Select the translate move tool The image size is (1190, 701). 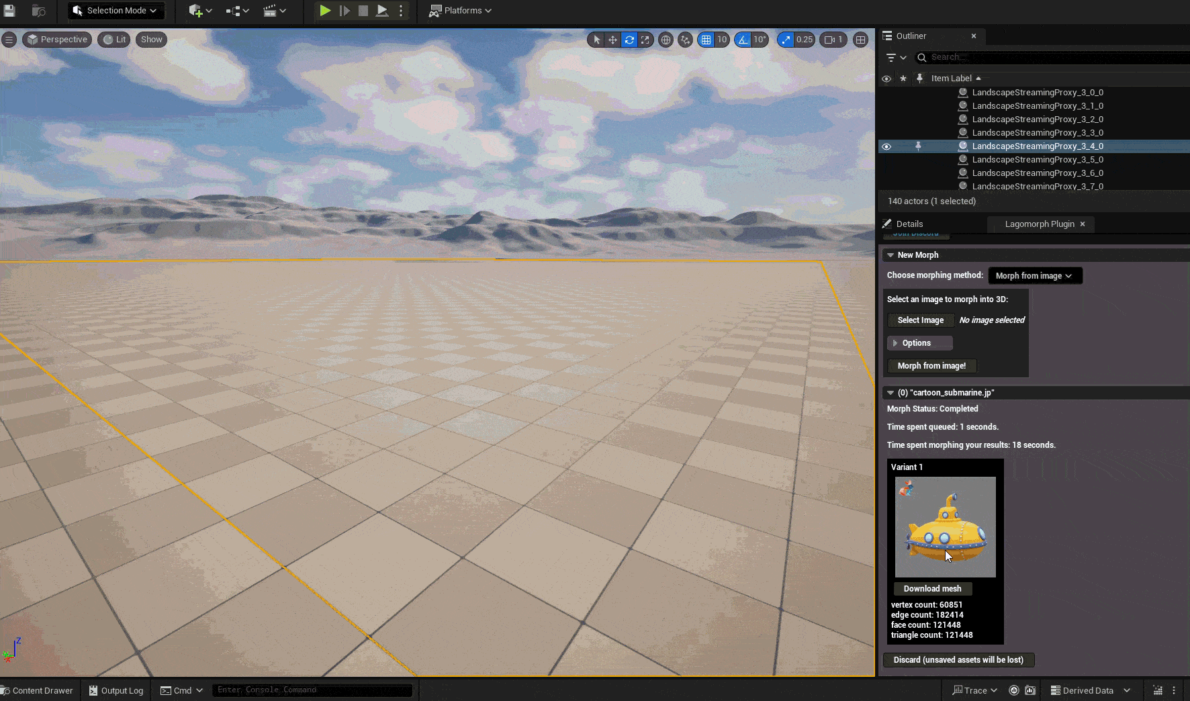(x=612, y=40)
